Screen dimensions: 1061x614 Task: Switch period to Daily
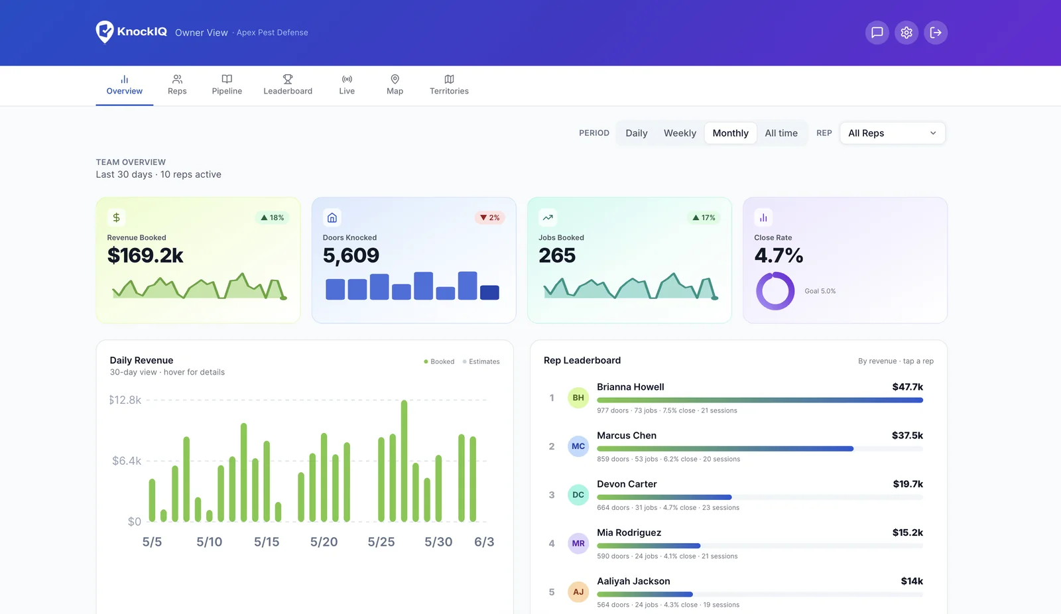[636, 133]
